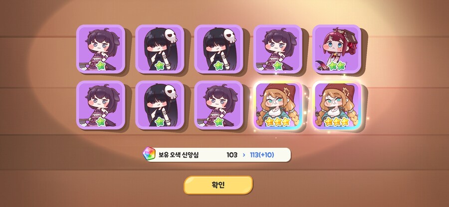The height and width of the screenshot is (207, 449).
Task: Select the first card in the bottom row
Action: 100,105
